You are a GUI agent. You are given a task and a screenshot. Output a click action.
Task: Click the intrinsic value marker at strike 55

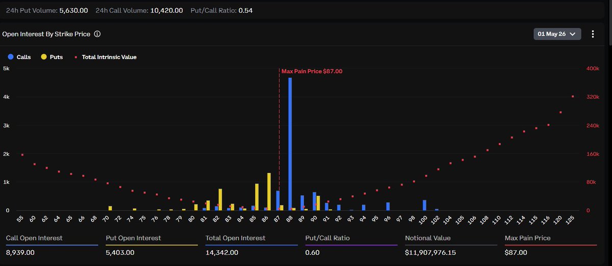22,155
